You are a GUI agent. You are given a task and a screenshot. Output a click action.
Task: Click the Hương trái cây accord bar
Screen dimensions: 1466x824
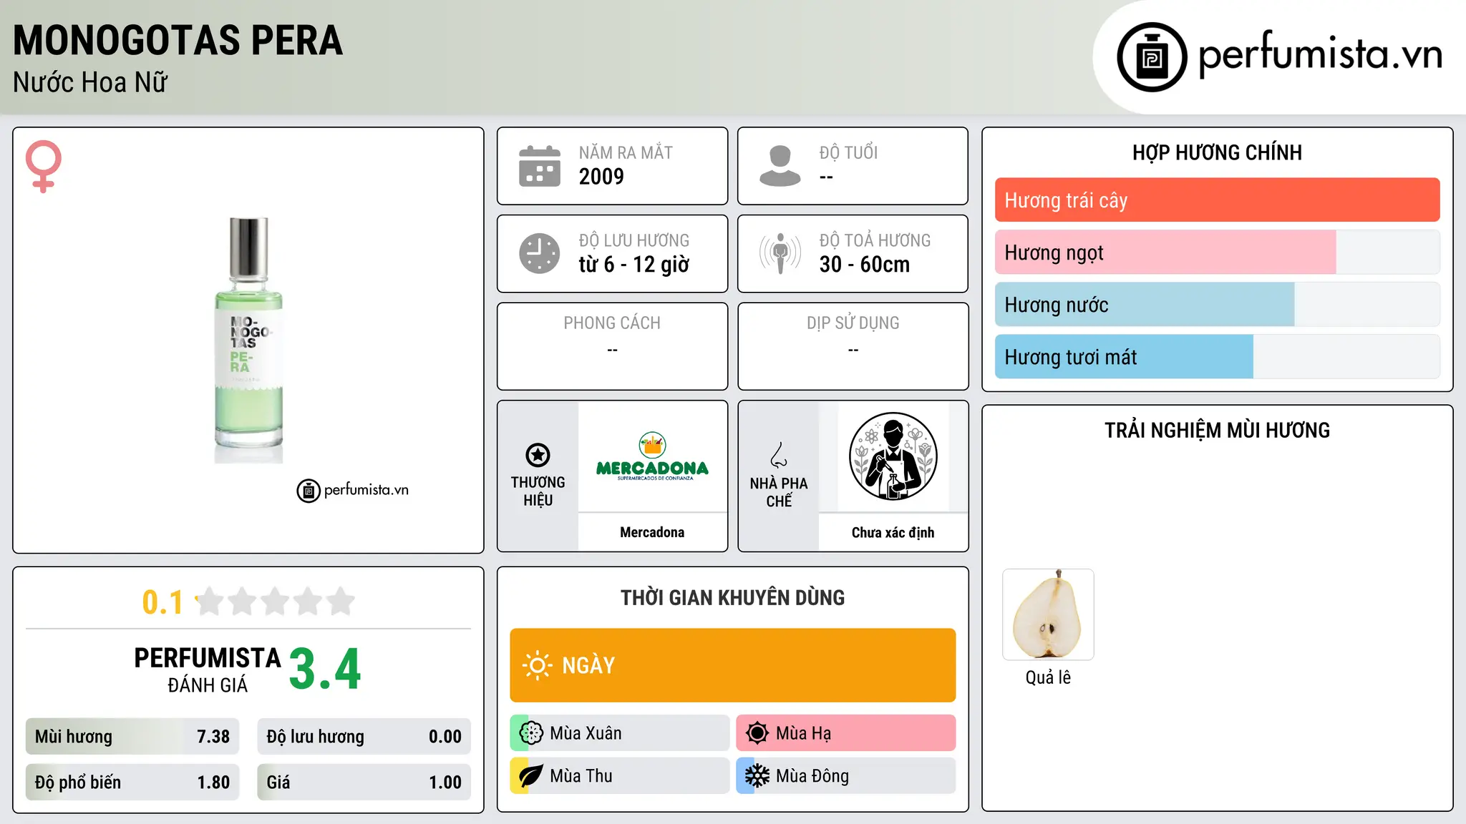(x=1217, y=200)
